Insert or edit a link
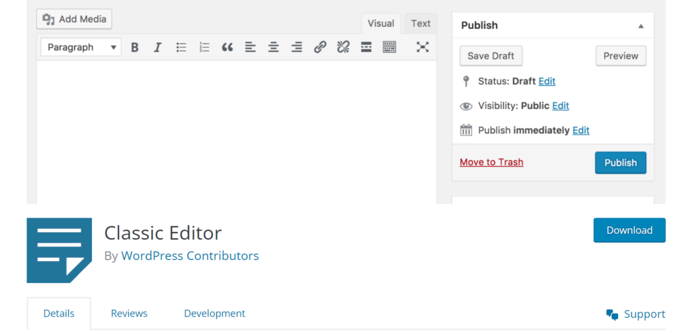677x335 pixels. click(x=320, y=47)
